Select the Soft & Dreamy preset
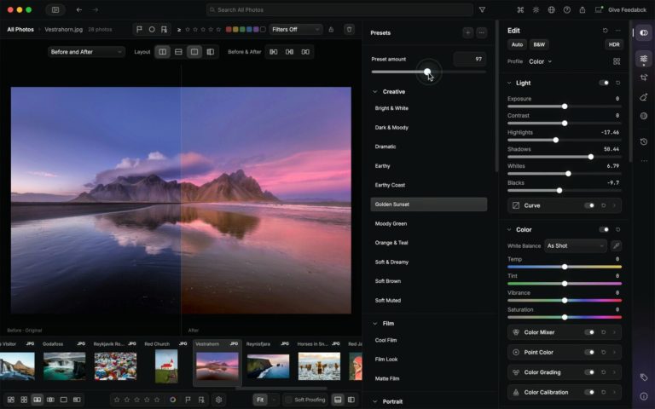 coord(391,262)
